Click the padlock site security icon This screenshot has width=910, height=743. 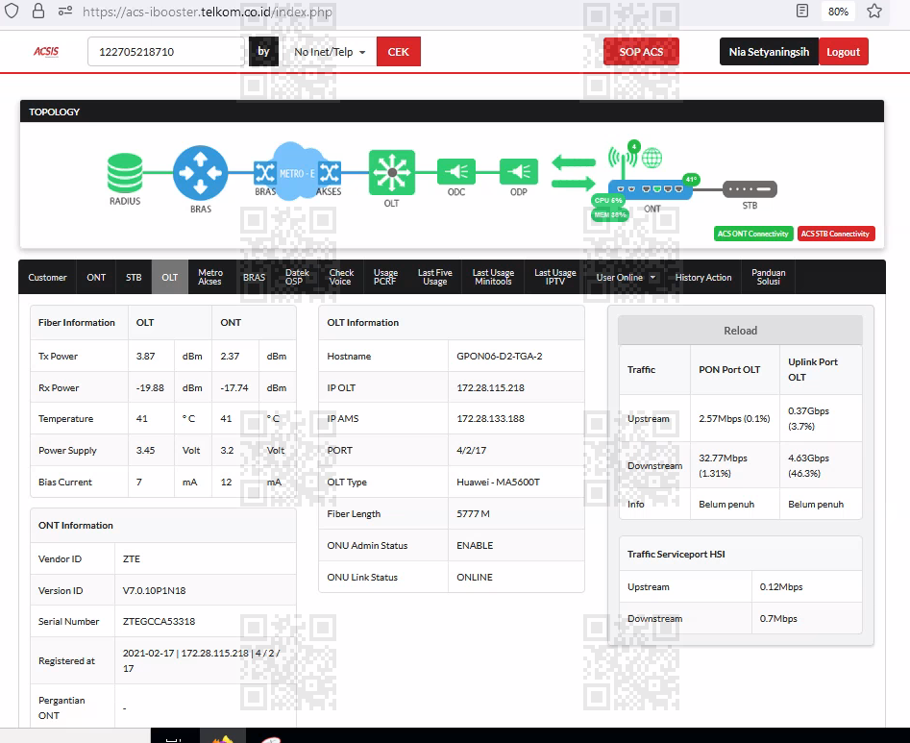point(38,11)
